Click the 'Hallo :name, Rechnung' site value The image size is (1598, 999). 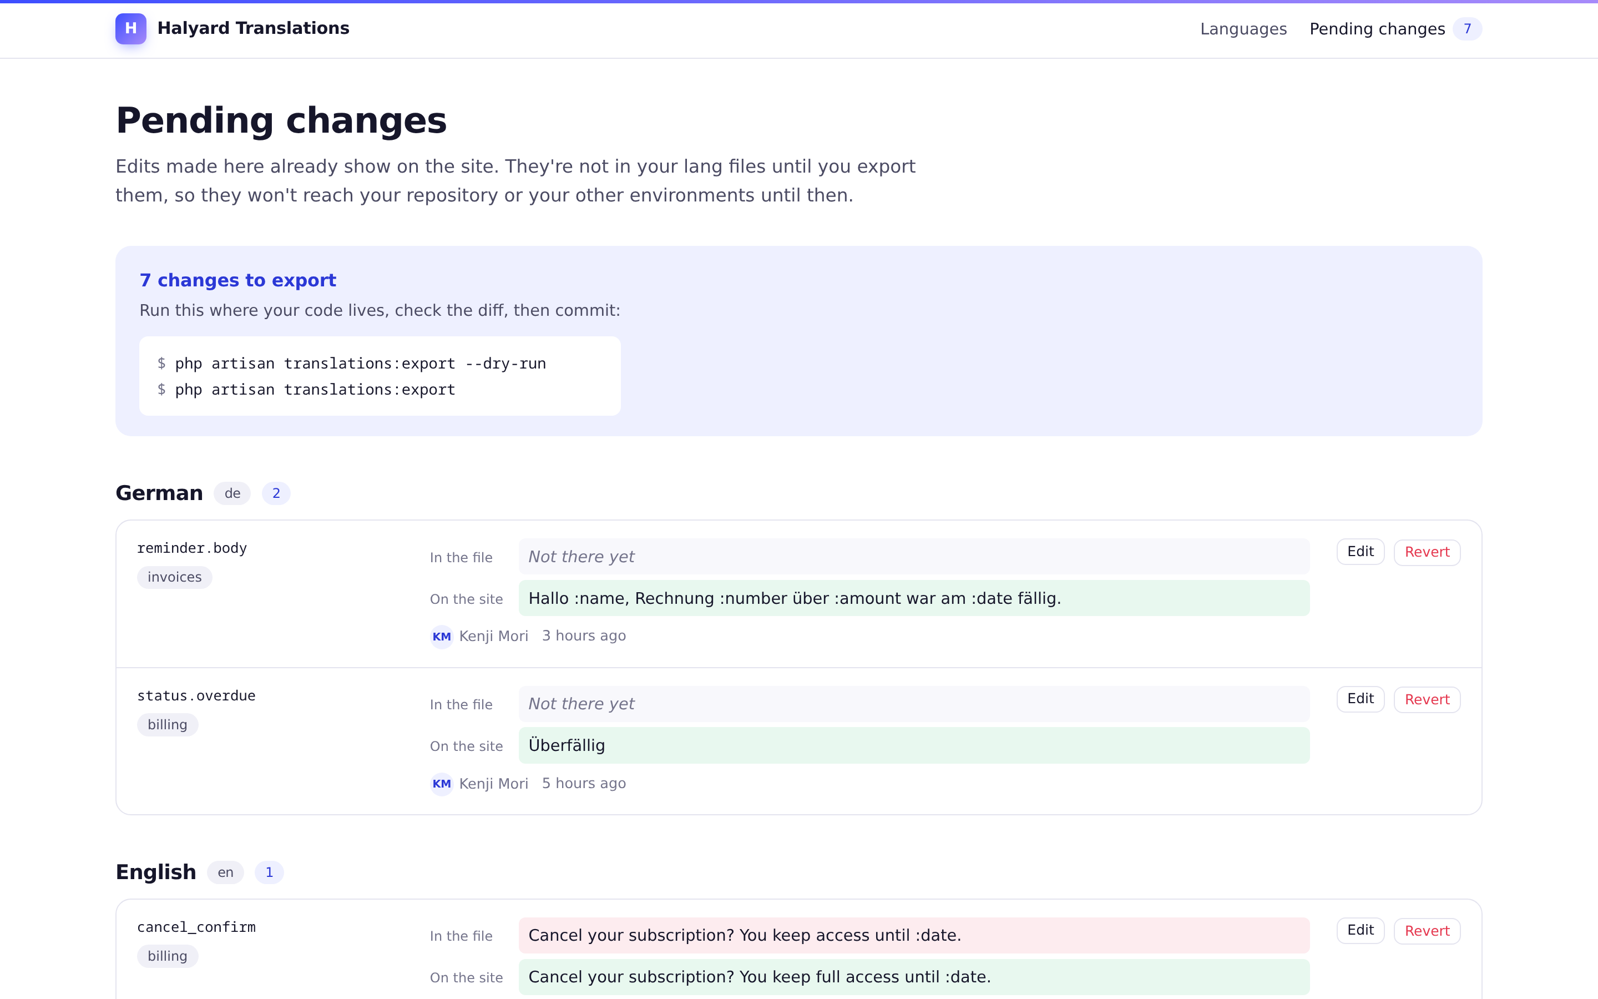pos(914,598)
